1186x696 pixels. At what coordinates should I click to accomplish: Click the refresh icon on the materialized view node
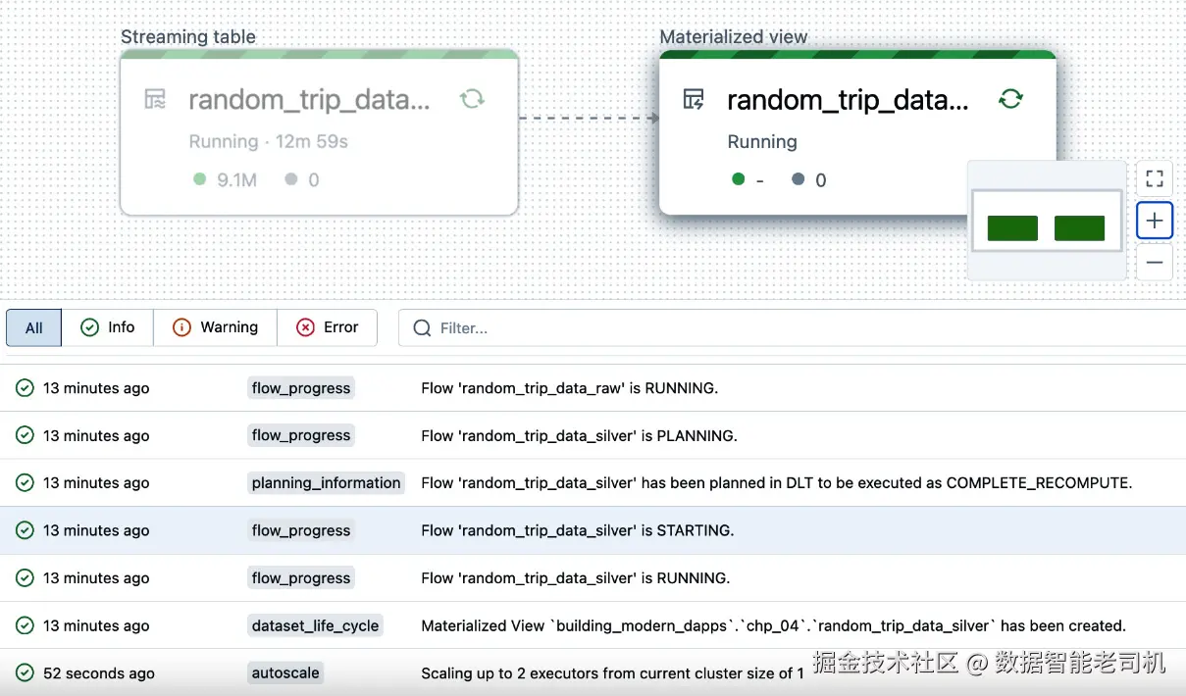point(1010,99)
